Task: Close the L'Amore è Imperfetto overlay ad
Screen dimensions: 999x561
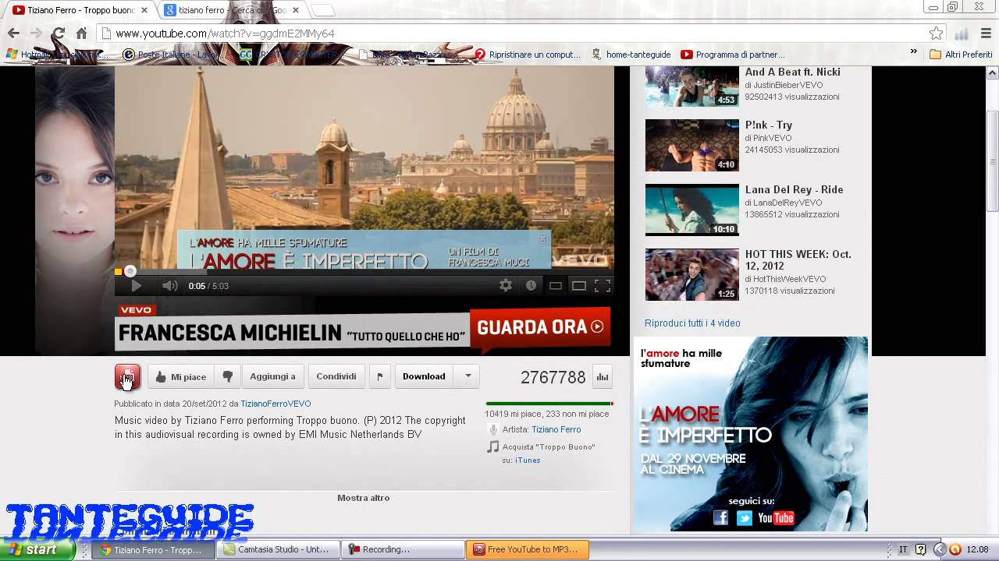Action: pyautogui.click(x=543, y=238)
